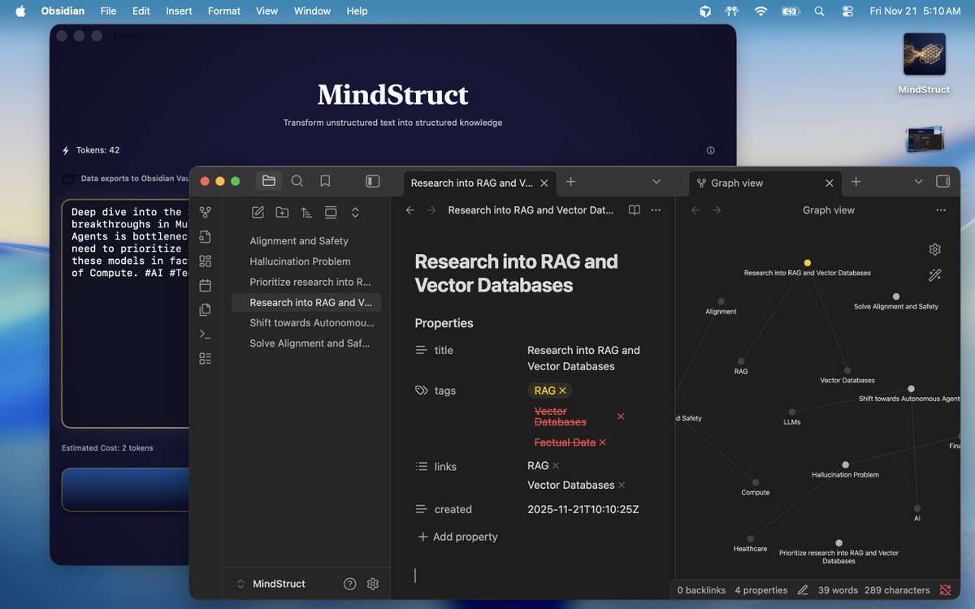Viewport: 975px width, 609px height.
Task: Open graph view settings gear
Action: (x=934, y=249)
